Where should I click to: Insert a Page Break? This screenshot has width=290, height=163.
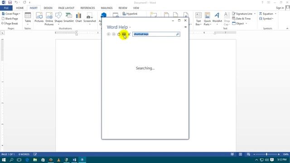pyautogui.click(x=10, y=24)
